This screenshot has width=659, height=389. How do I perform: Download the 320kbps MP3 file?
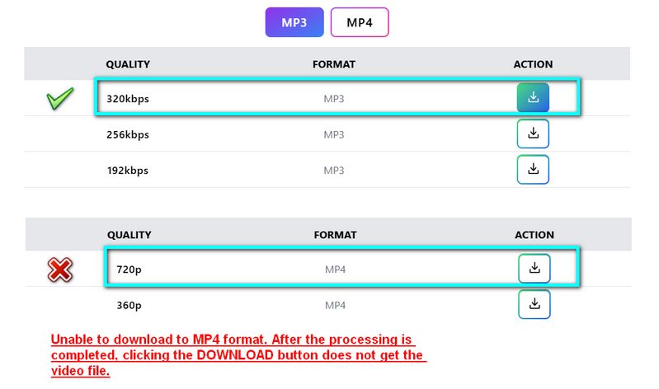[x=533, y=97]
